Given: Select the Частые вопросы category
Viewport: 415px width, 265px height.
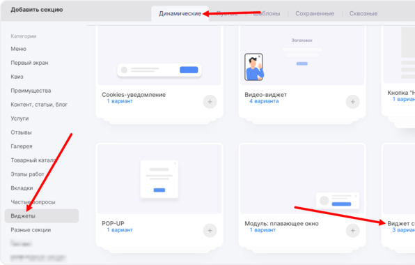Looking at the screenshot, I should tap(33, 202).
